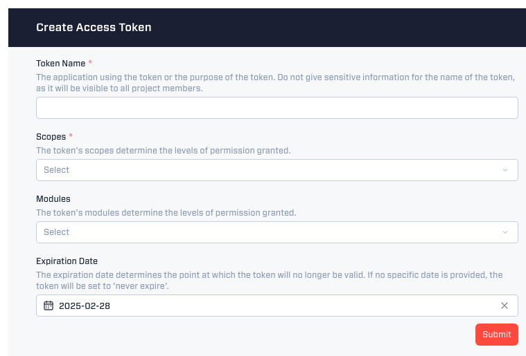Viewport: 526px width, 356px height.
Task: Clear the expiration date with the X icon
Action: [x=505, y=306]
